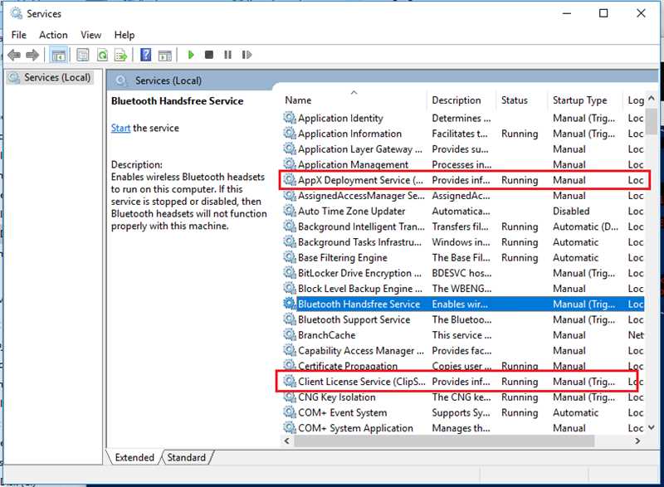This screenshot has height=487, width=664.
Task: Toggle the Show/Hide Console Tree icon
Action: 58,55
